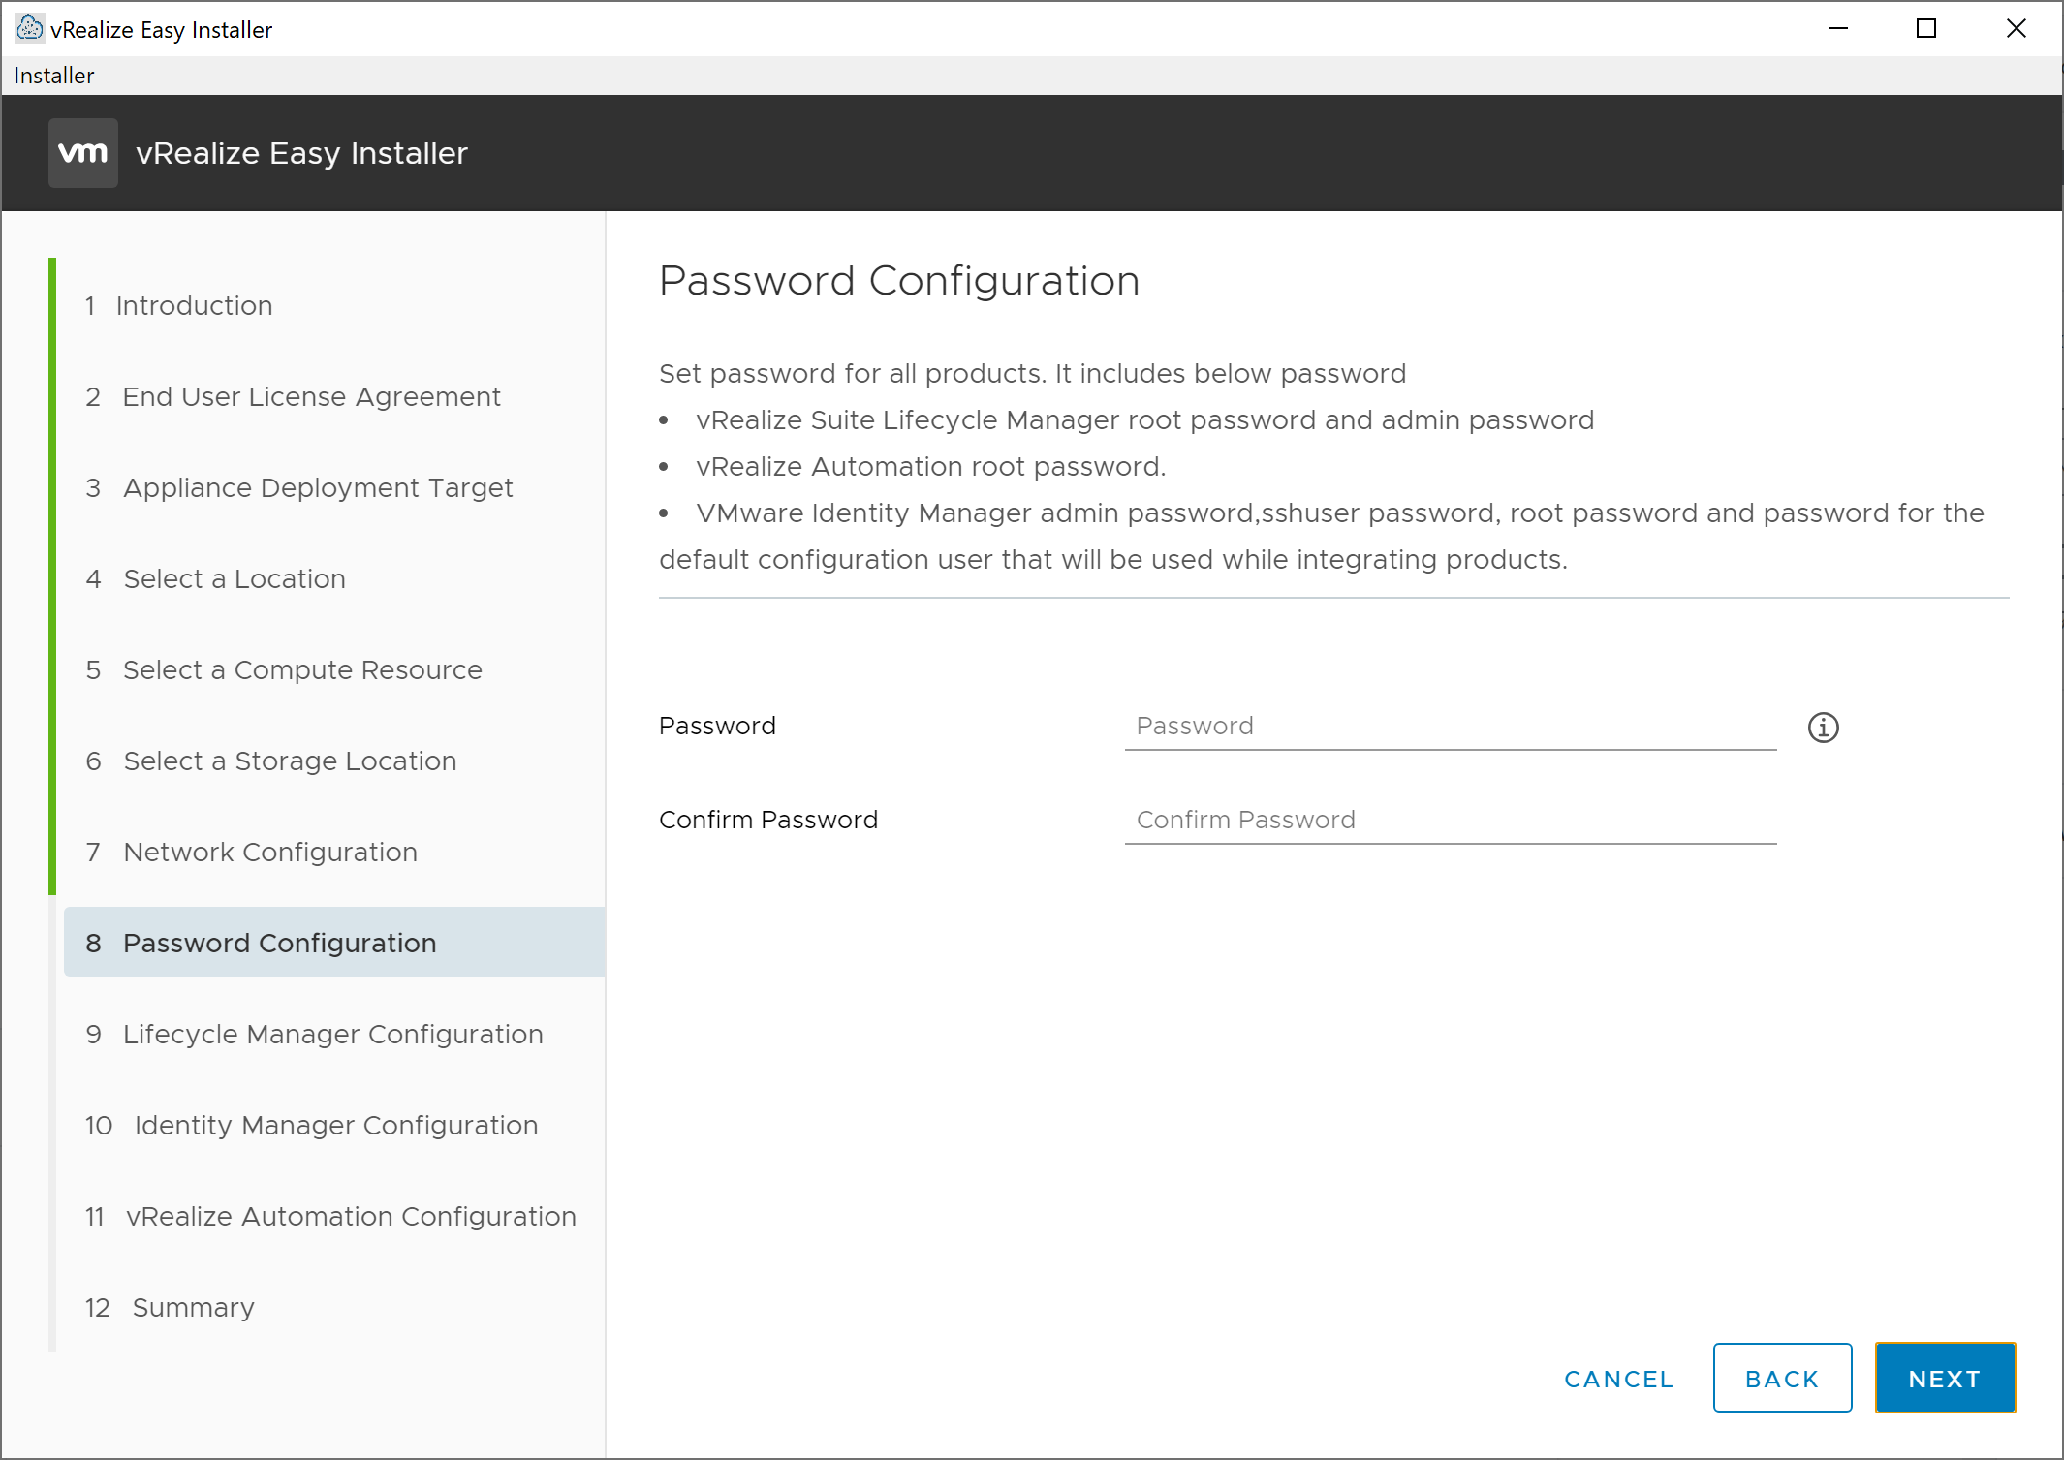
Task: Click the VMware vm logo
Action: pos(83,153)
